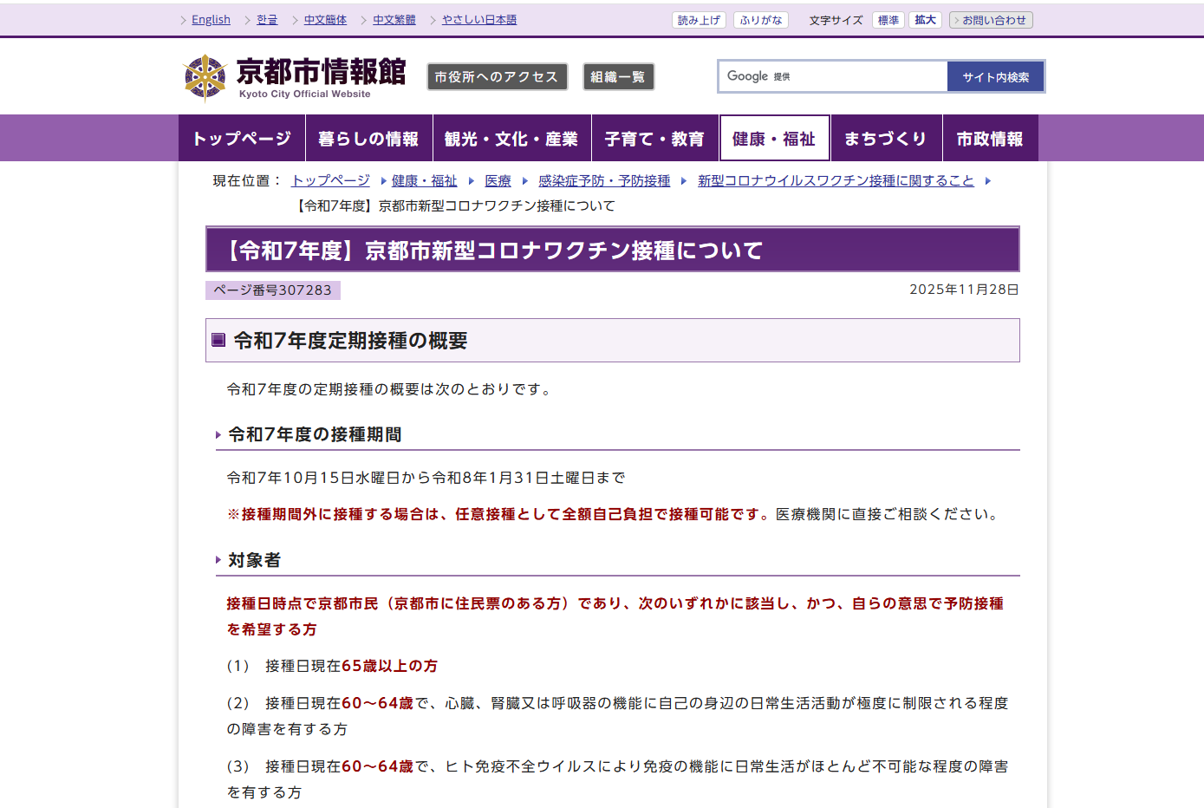1204x808 pixels.
Task: Switch to Korean language page
Action: point(267,20)
